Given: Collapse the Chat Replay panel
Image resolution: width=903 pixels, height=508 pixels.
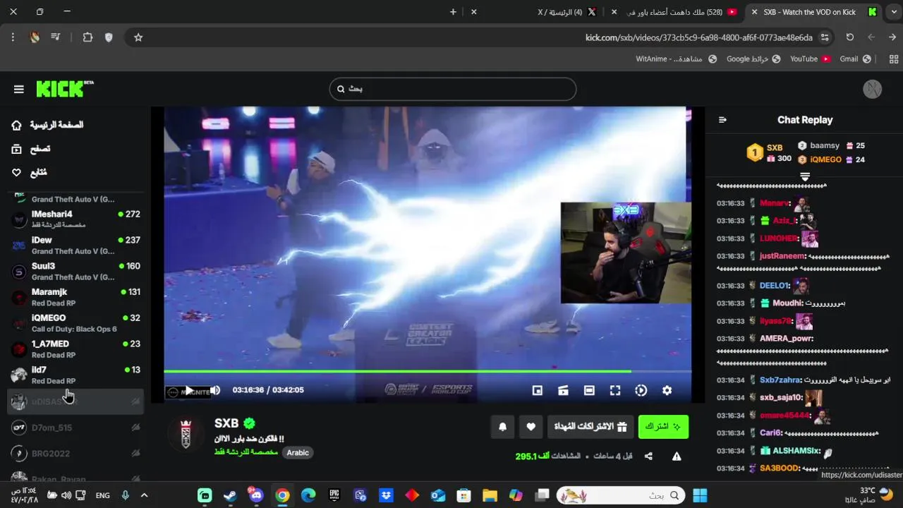Looking at the screenshot, I should point(722,120).
